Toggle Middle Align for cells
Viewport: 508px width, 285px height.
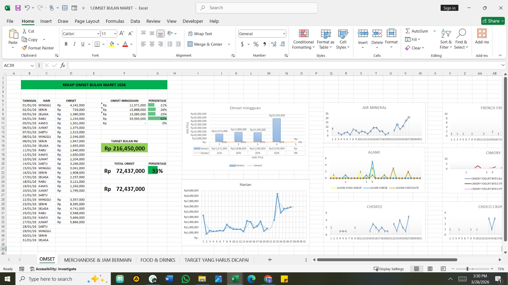152,34
